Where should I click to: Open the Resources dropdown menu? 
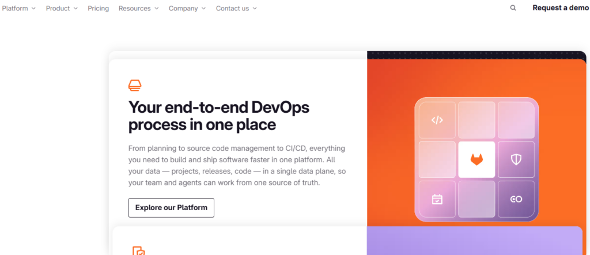point(138,8)
